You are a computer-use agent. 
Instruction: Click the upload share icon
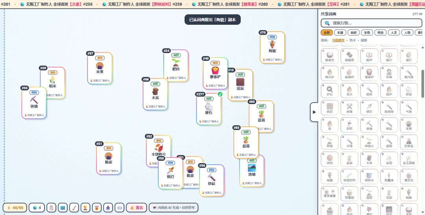108,208
